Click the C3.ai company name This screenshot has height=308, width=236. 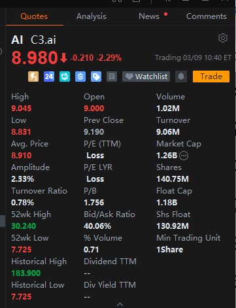(x=43, y=40)
